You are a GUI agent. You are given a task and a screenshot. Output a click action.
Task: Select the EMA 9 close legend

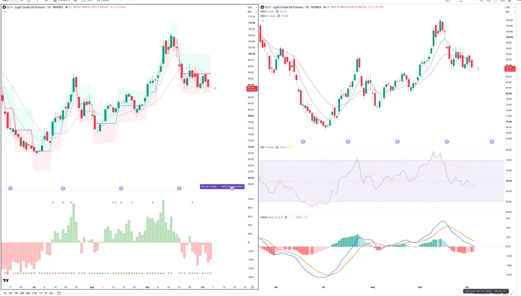tap(267, 11)
